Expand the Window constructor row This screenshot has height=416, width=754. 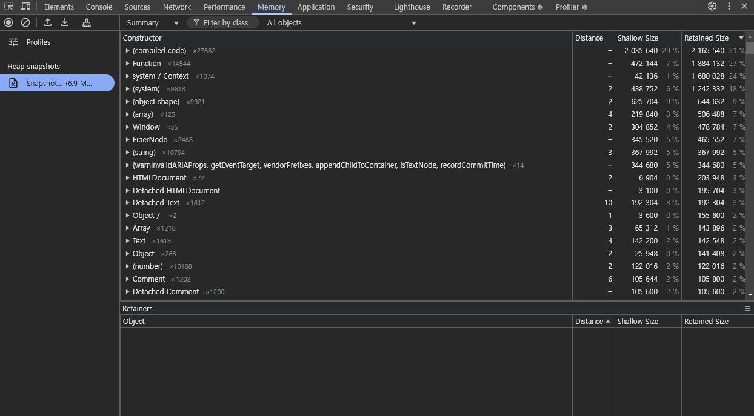click(x=127, y=127)
